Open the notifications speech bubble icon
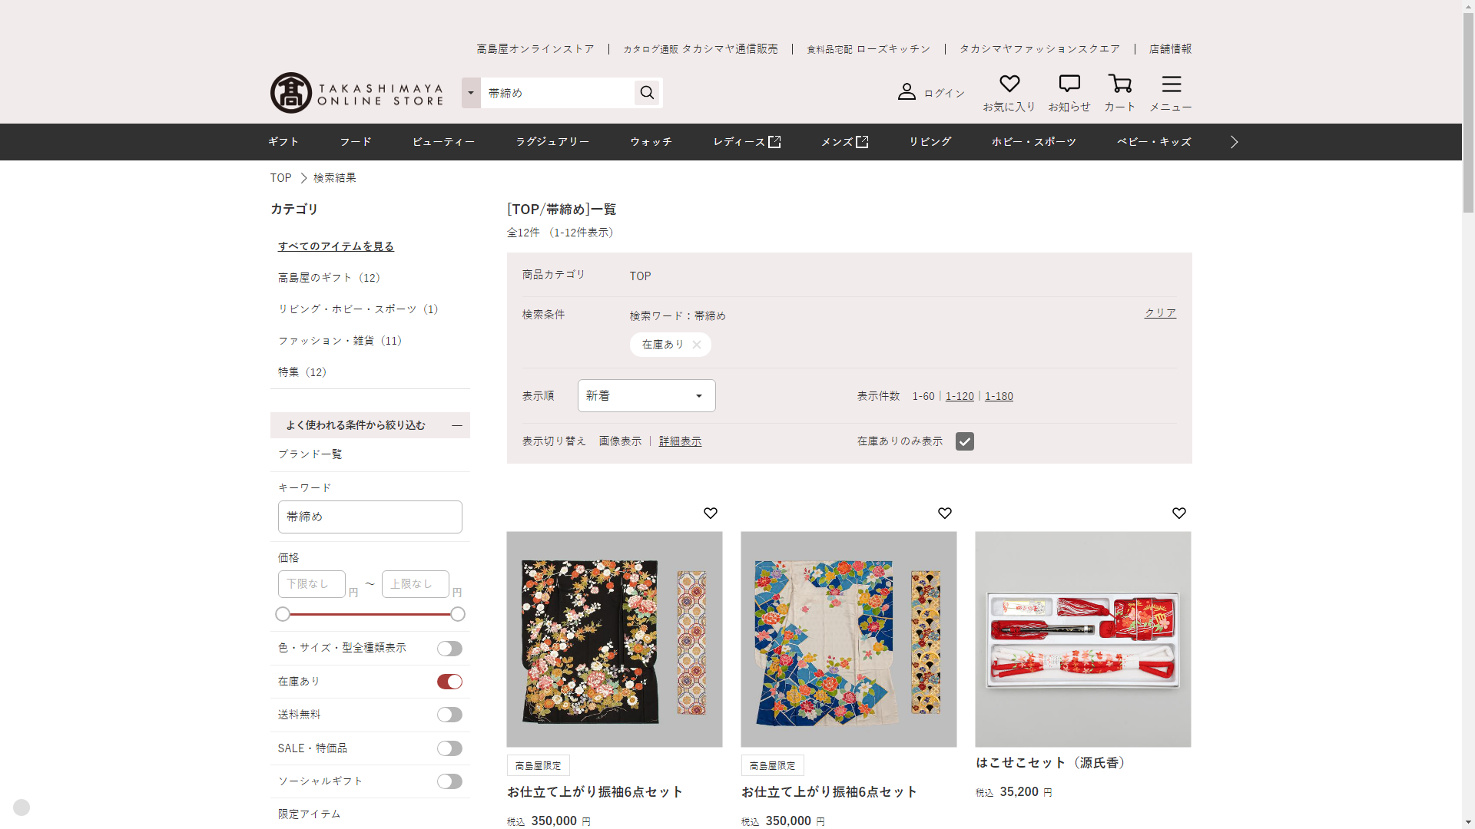 (1069, 84)
